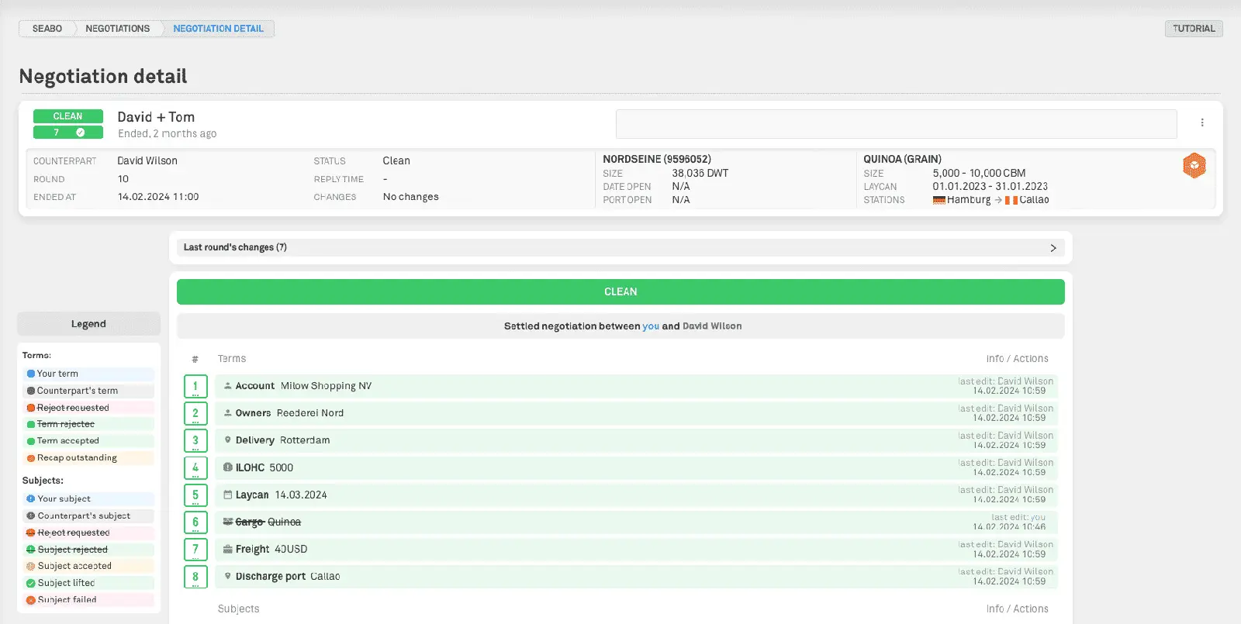
Task: Click the Discharge port pin icon
Action: pyautogui.click(x=227, y=576)
